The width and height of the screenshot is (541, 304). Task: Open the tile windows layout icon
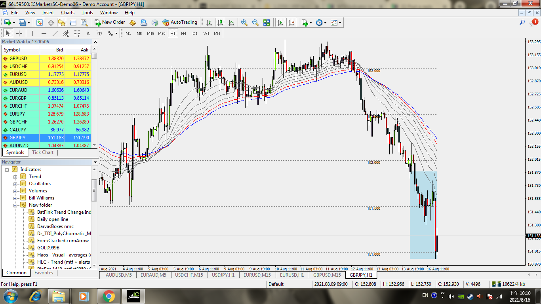267,23
